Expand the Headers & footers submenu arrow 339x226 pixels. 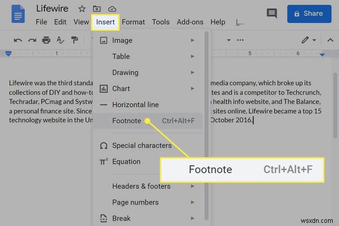pos(192,186)
